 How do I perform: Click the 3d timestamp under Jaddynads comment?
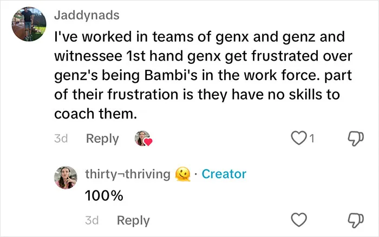click(x=61, y=139)
